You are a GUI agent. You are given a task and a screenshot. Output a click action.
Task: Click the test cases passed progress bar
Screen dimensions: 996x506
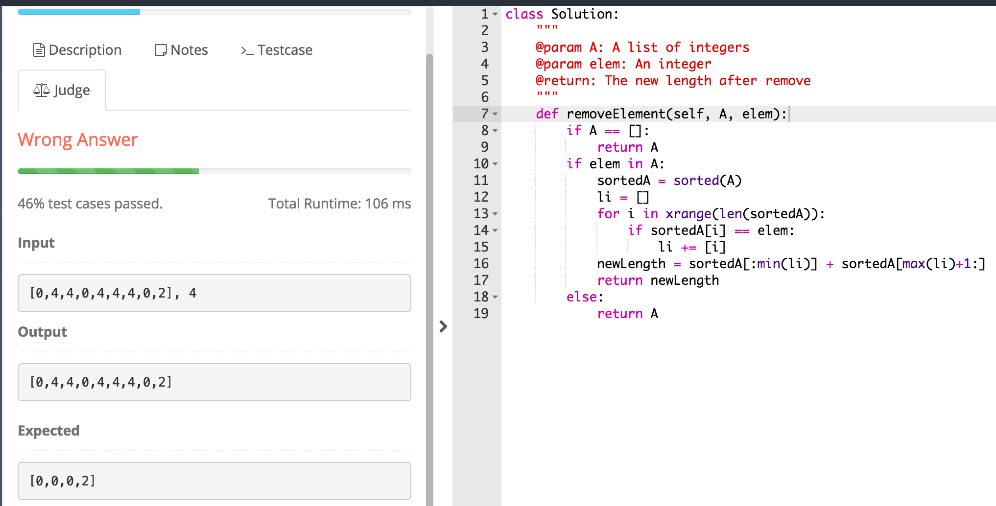214,171
